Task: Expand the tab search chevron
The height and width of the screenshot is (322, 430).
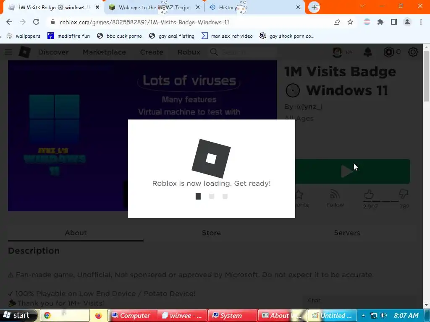Action: 362,6
